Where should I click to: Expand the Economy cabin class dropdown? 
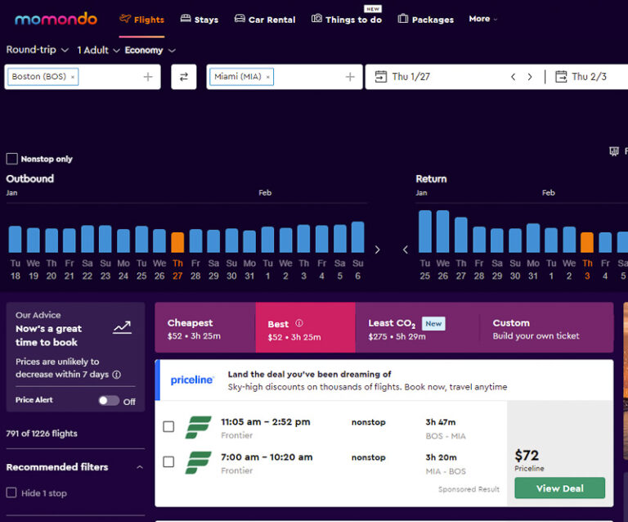pyautogui.click(x=150, y=50)
